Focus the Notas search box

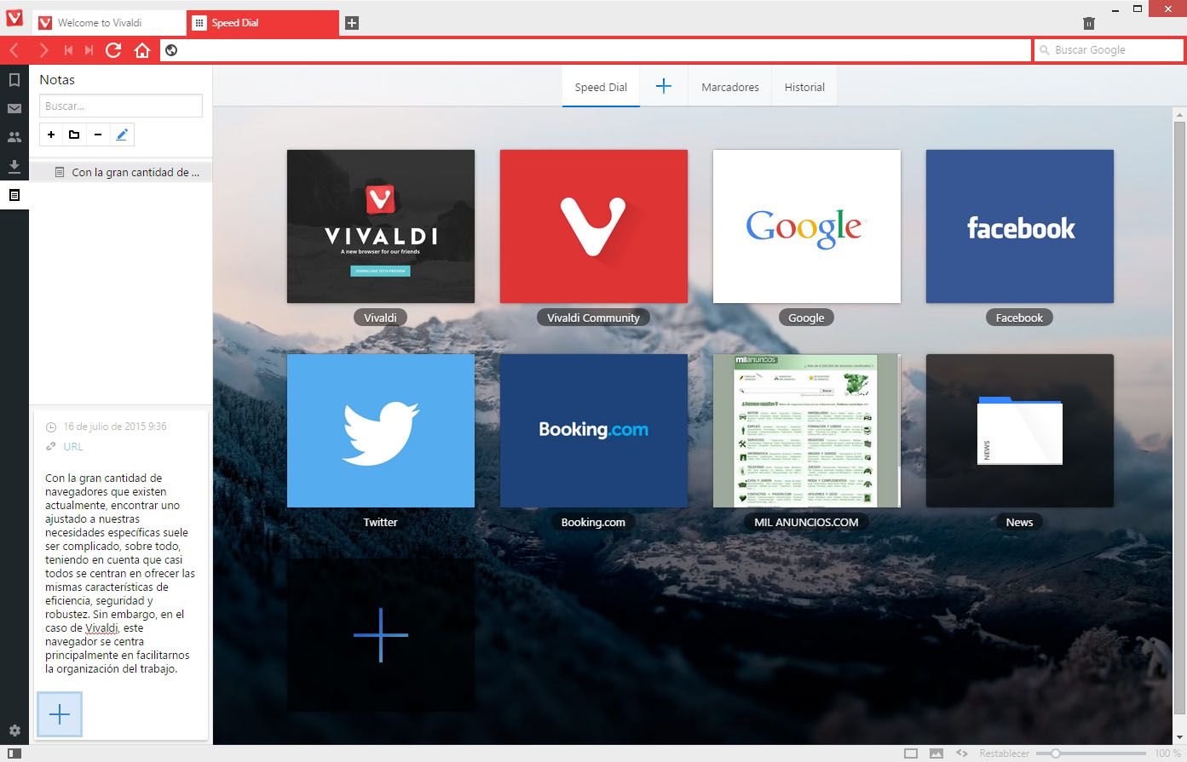121,106
